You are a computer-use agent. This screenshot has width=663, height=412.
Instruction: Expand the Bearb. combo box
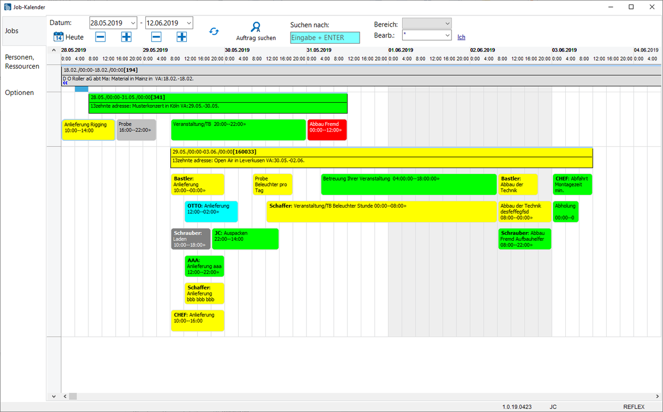446,35
